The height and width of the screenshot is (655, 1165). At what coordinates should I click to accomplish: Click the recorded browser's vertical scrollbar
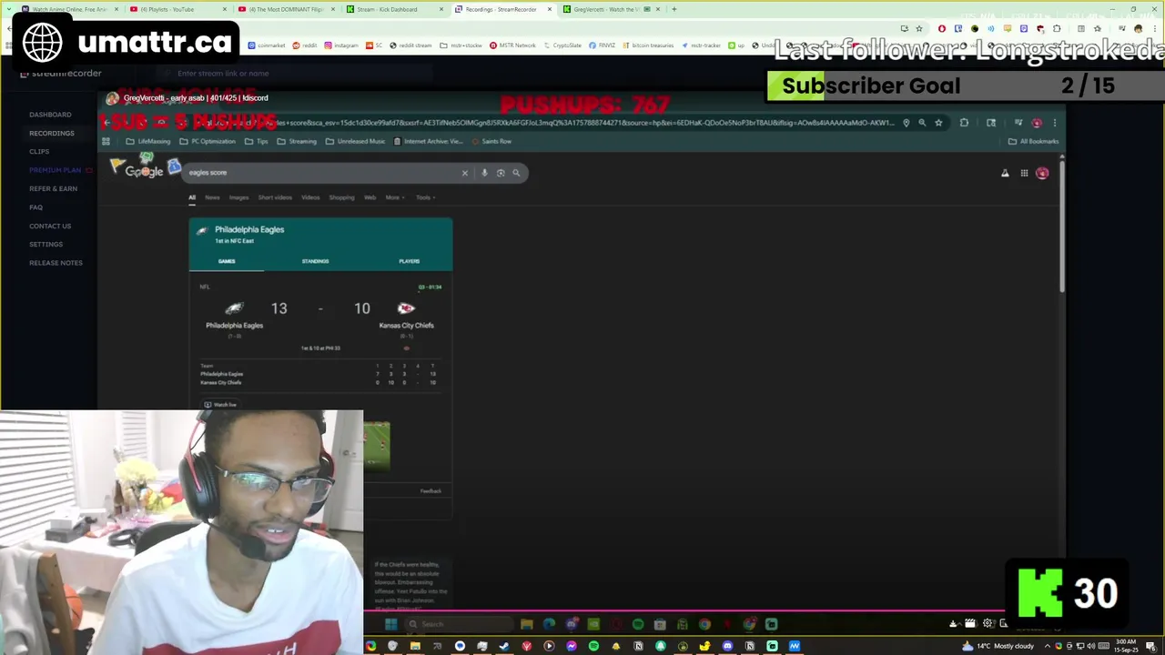(1061, 227)
